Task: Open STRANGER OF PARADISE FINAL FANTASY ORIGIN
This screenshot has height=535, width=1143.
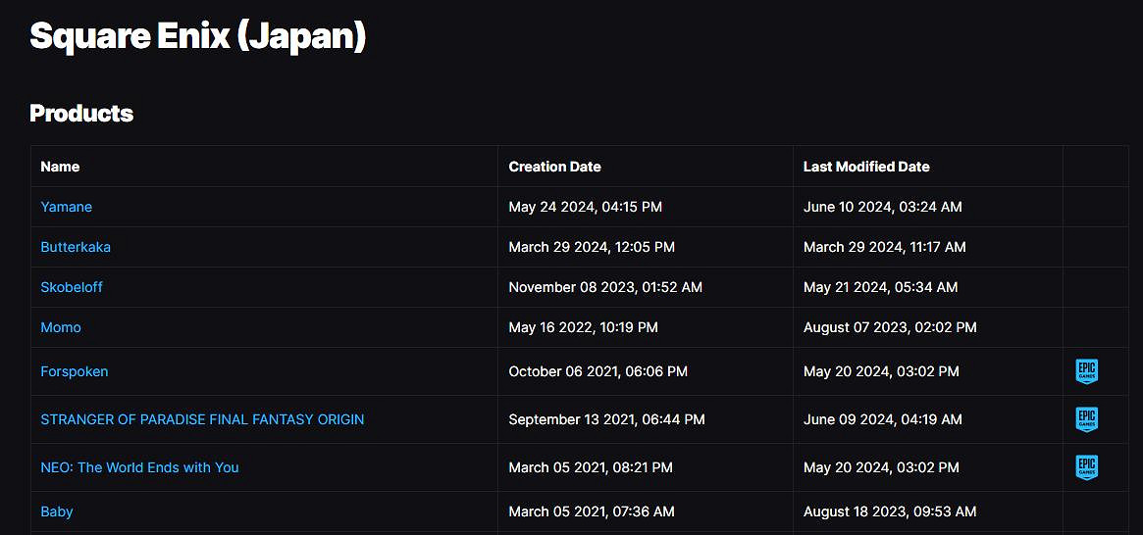Action: (x=202, y=419)
